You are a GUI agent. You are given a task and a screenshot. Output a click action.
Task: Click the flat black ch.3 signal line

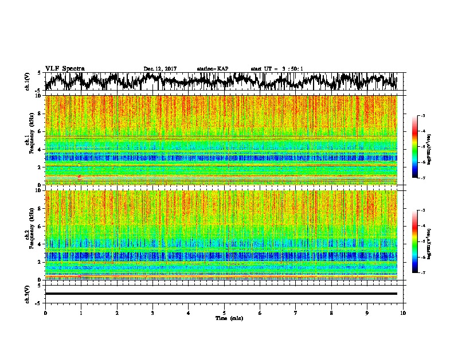[221, 294]
